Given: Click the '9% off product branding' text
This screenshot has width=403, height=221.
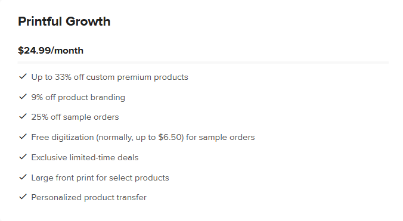Looking at the screenshot, I should tap(78, 98).
